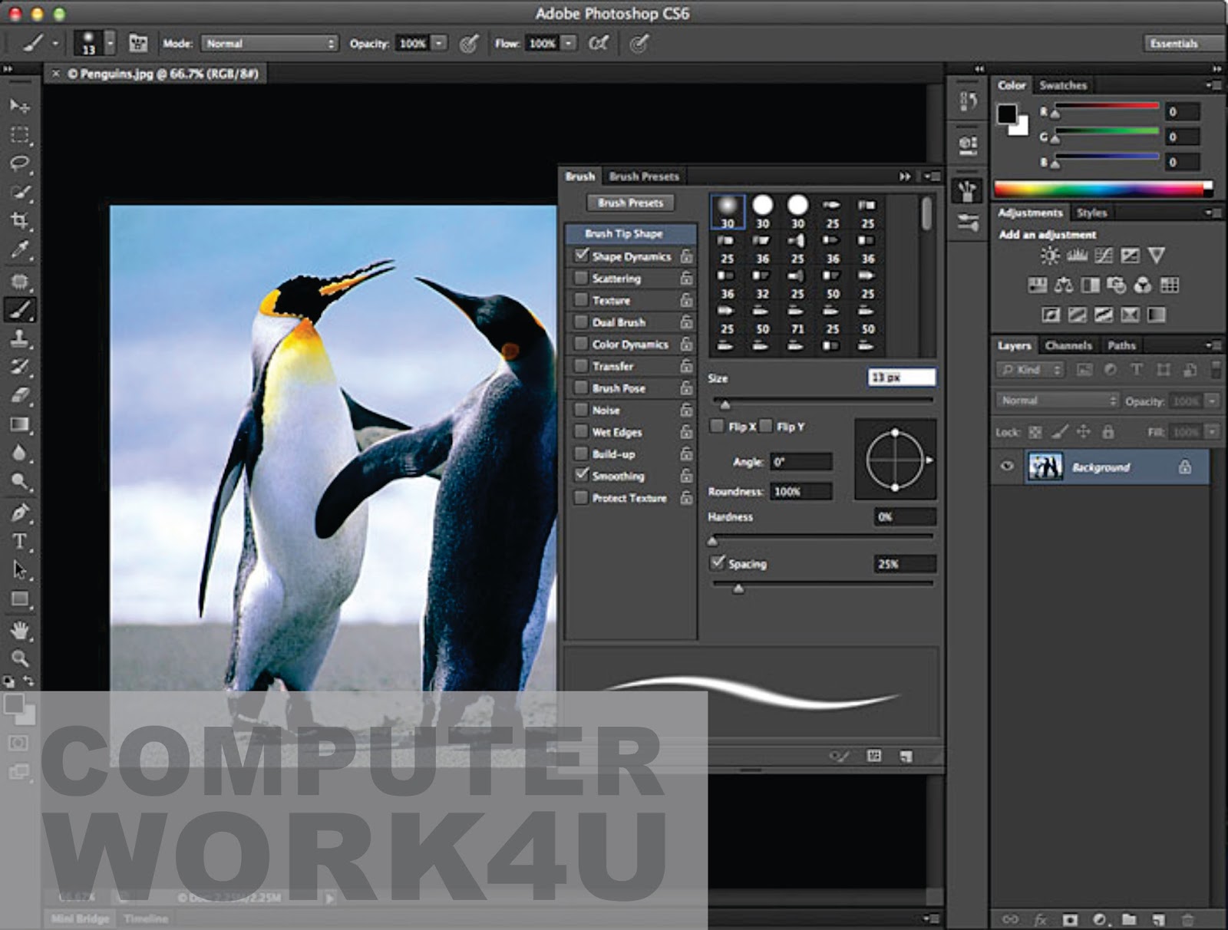The height and width of the screenshot is (930, 1228).
Task: Enable Dual Brush checkbox
Action: tap(581, 322)
